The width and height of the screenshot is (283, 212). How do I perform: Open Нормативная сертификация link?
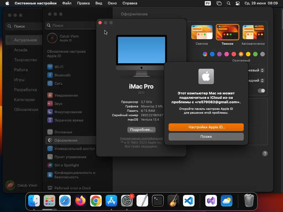coord(141,138)
